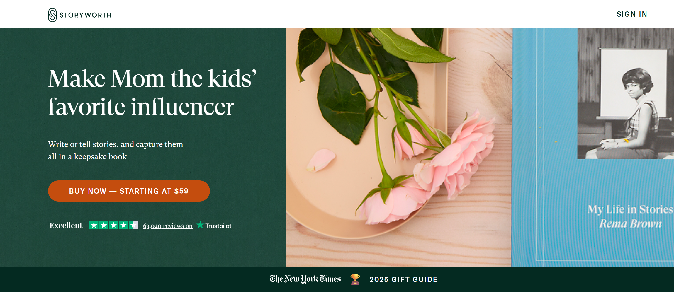Click the Trustpilot green star logo
The width and height of the screenshot is (674, 292).
[200, 225]
